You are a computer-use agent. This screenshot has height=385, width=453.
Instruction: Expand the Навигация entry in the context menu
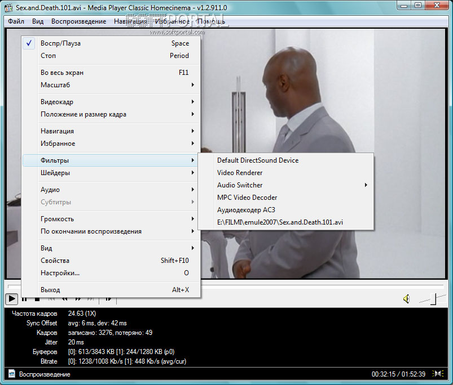(111, 131)
